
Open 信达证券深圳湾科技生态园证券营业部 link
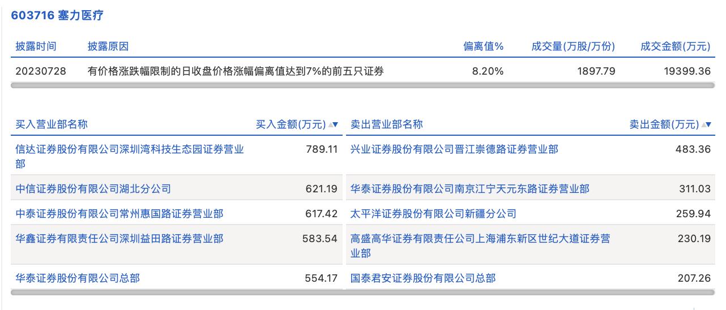tap(130, 149)
